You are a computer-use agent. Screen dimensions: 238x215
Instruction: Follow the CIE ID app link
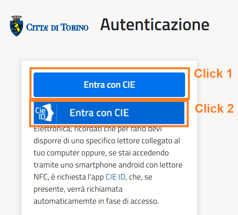click(x=116, y=177)
